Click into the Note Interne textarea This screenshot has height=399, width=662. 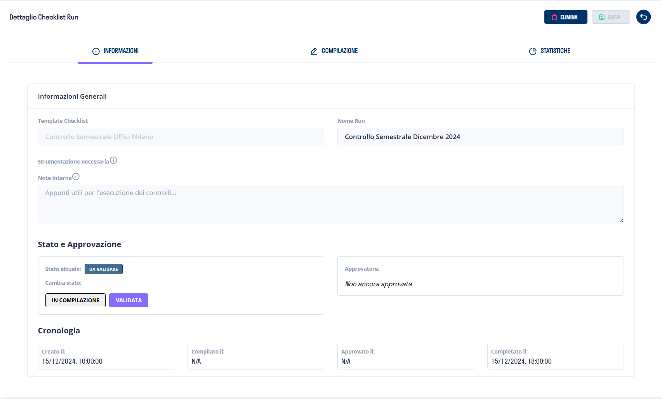[x=330, y=204]
